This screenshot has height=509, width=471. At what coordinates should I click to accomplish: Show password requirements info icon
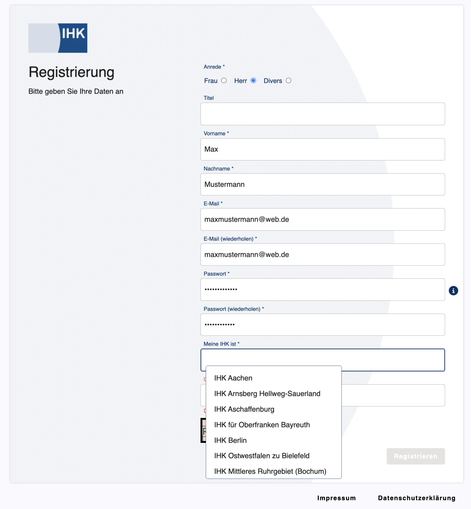click(x=453, y=291)
